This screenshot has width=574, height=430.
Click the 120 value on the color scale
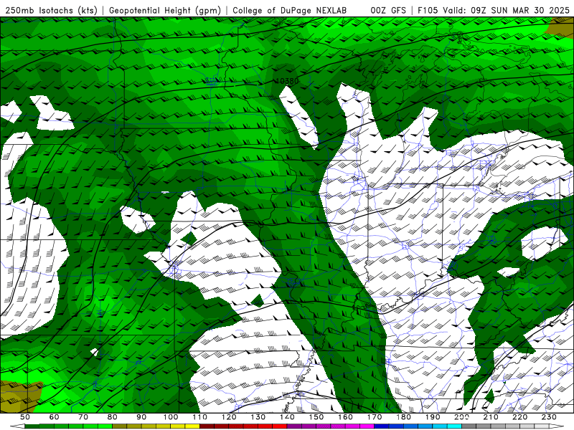pyautogui.click(x=229, y=417)
